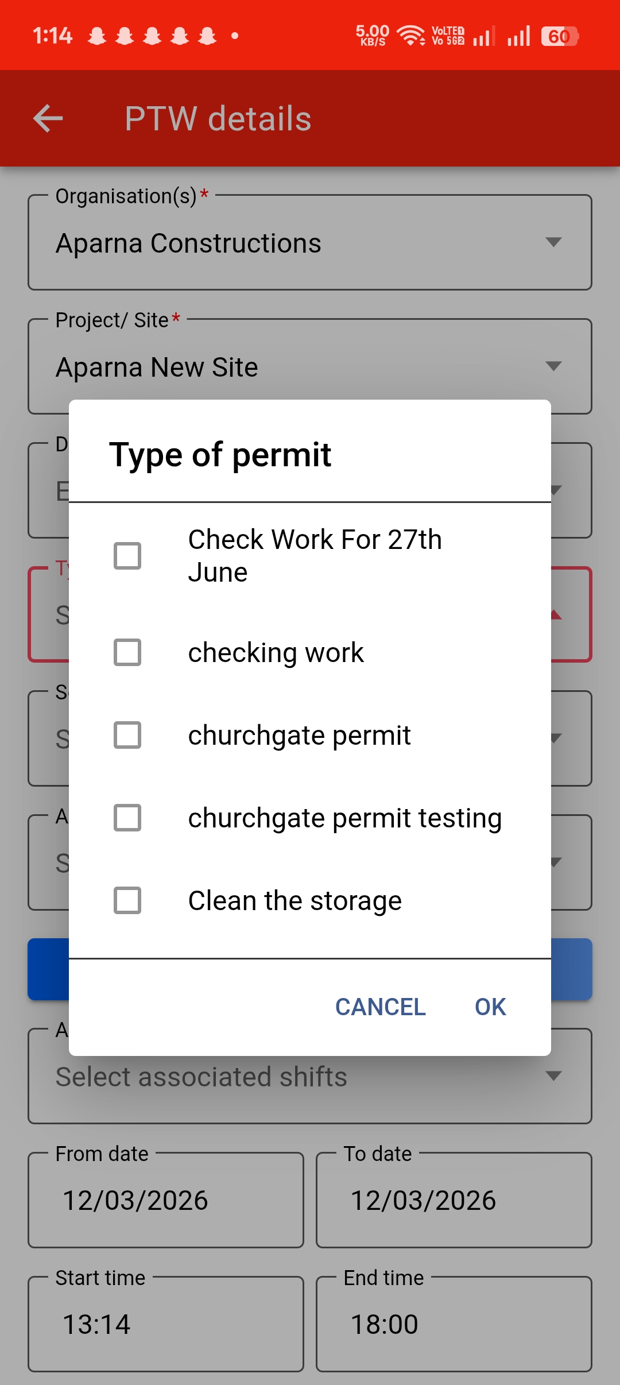Expand the Project/ Site dropdown arrow
The width and height of the screenshot is (620, 1385).
tap(553, 366)
